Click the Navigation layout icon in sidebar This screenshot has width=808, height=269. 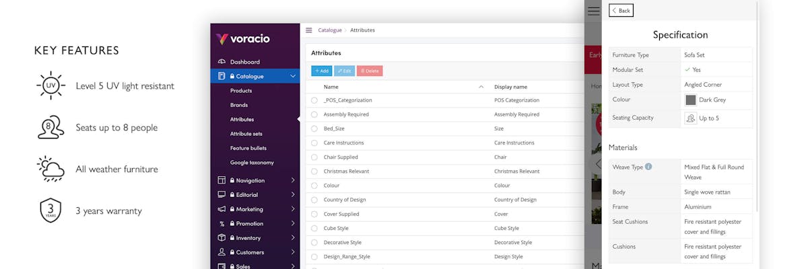coord(222,180)
